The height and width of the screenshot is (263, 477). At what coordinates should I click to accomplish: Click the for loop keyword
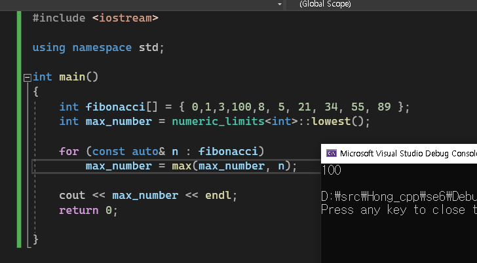(69, 151)
